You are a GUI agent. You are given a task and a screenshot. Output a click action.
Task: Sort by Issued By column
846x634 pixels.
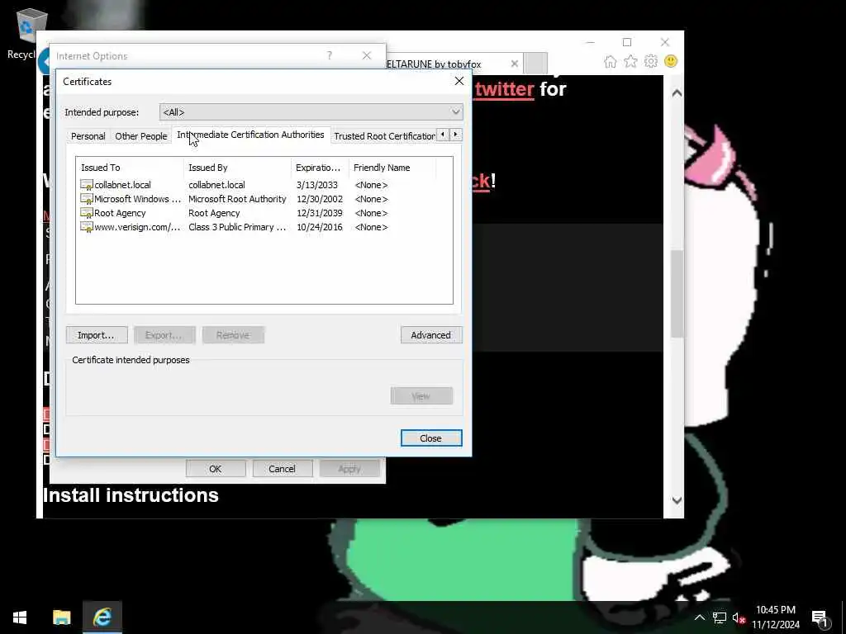coord(237,168)
